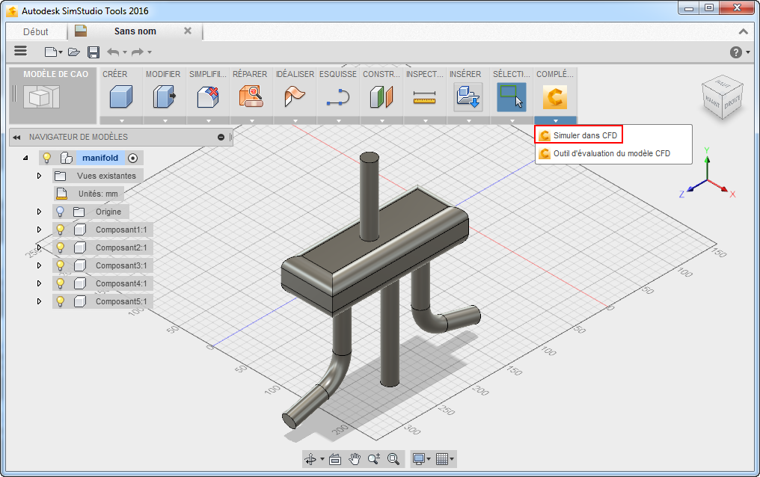
Task: Open the help question mark icon
Action: (x=736, y=52)
